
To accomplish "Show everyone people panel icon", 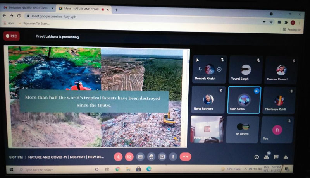I will click(x=266, y=157).
